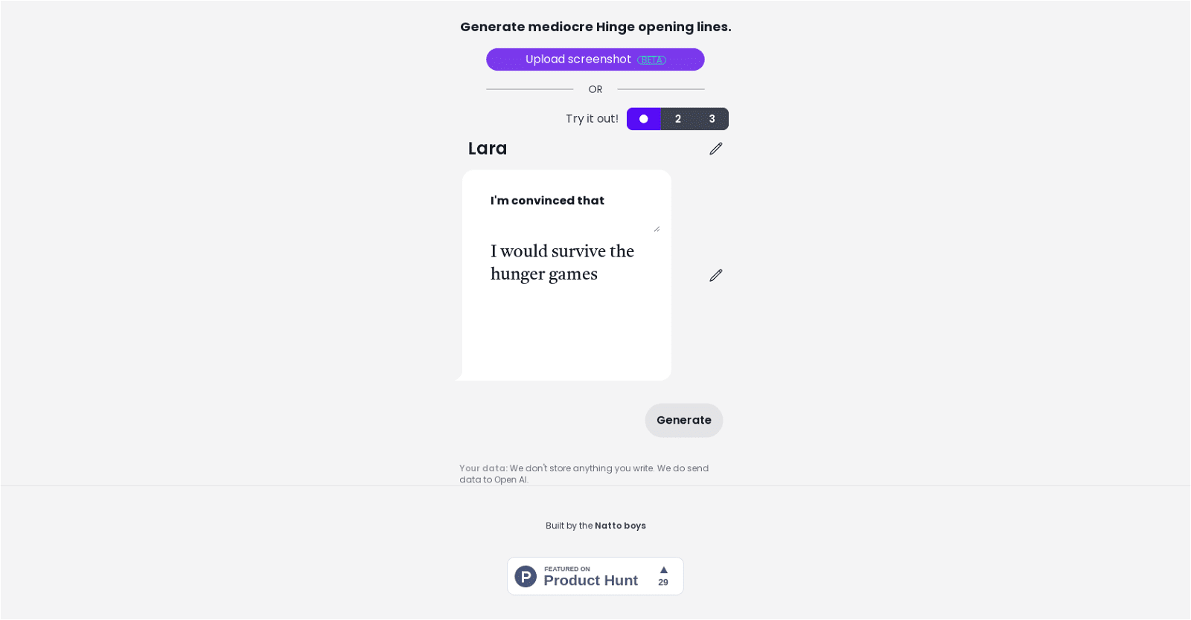Open the Natto boys link
This screenshot has height=620, width=1191.
pyautogui.click(x=620, y=526)
